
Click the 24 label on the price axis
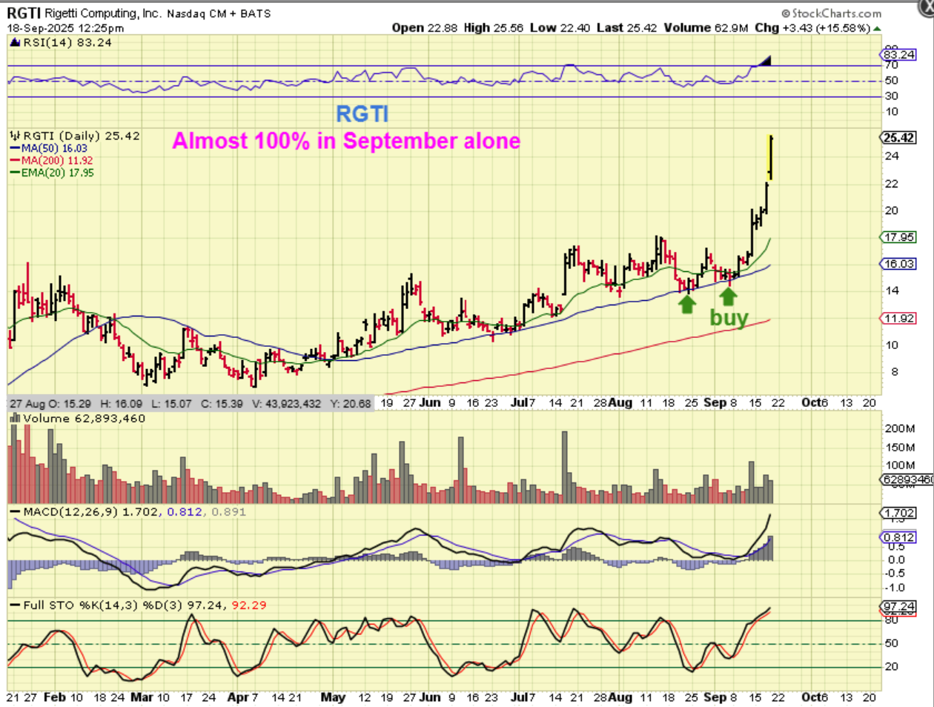[x=891, y=156]
